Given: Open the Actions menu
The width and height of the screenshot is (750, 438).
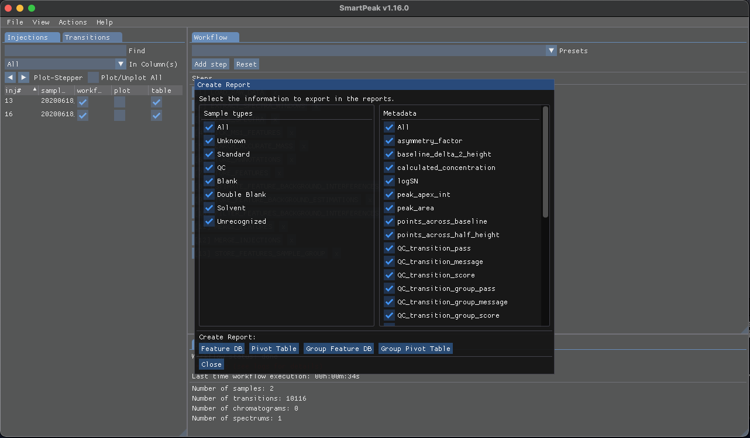Looking at the screenshot, I should (x=73, y=22).
